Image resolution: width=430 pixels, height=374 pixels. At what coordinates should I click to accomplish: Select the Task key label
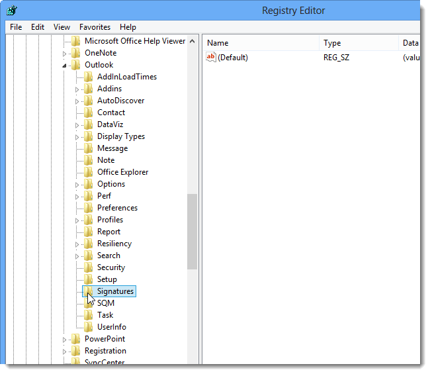click(x=105, y=315)
